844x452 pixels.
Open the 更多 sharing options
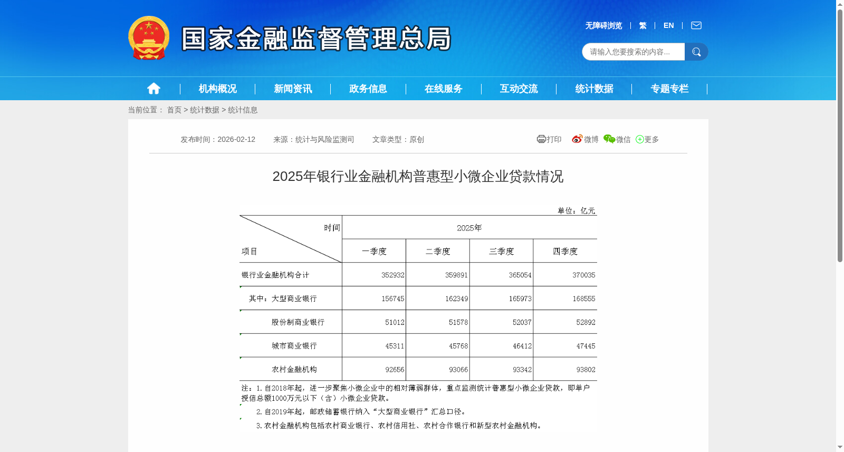647,139
